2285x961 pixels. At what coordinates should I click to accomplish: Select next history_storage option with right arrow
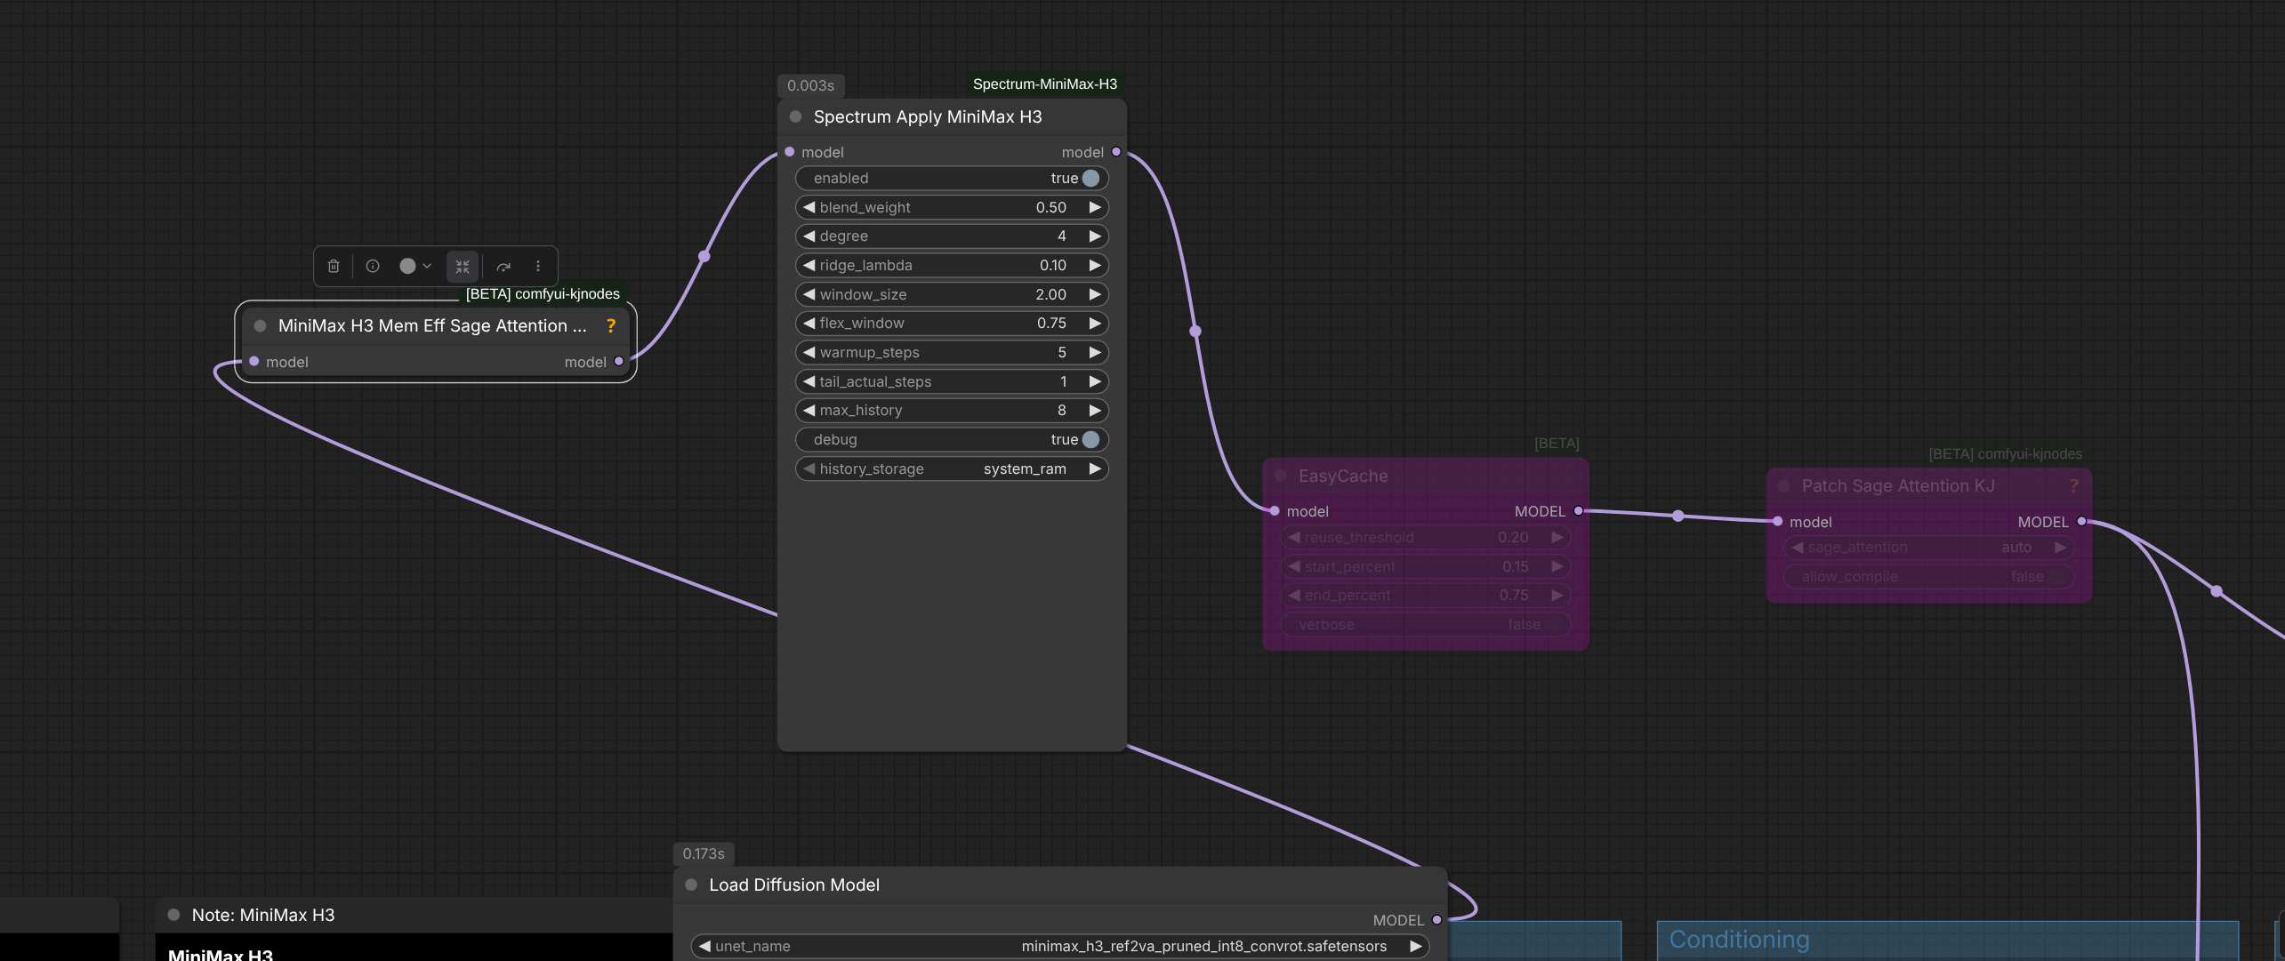[1095, 468]
